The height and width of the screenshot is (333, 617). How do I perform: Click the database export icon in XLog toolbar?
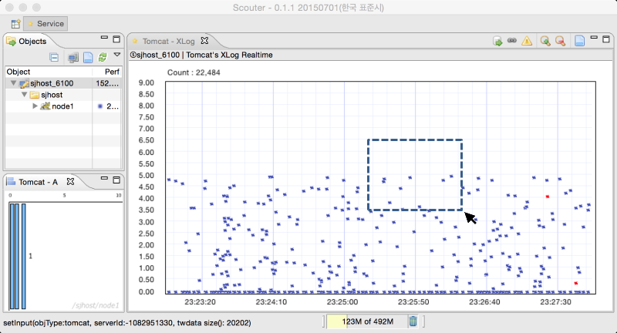coord(497,41)
